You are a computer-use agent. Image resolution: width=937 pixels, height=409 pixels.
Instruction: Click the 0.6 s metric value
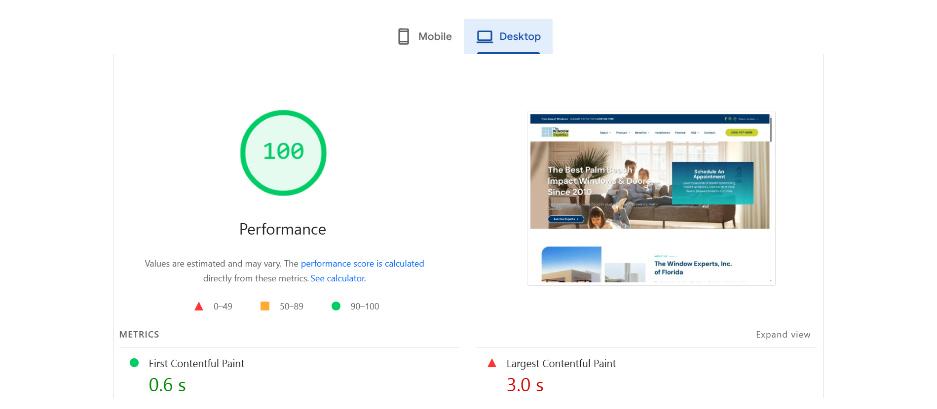[167, 385]
